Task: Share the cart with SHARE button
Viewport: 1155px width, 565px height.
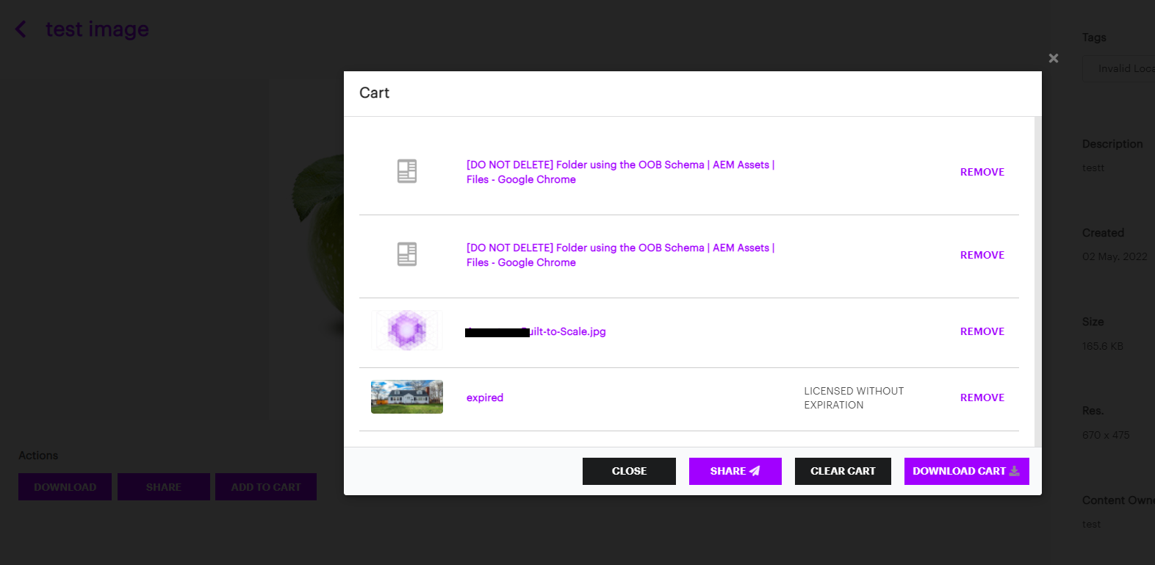Action: [735, 471]
